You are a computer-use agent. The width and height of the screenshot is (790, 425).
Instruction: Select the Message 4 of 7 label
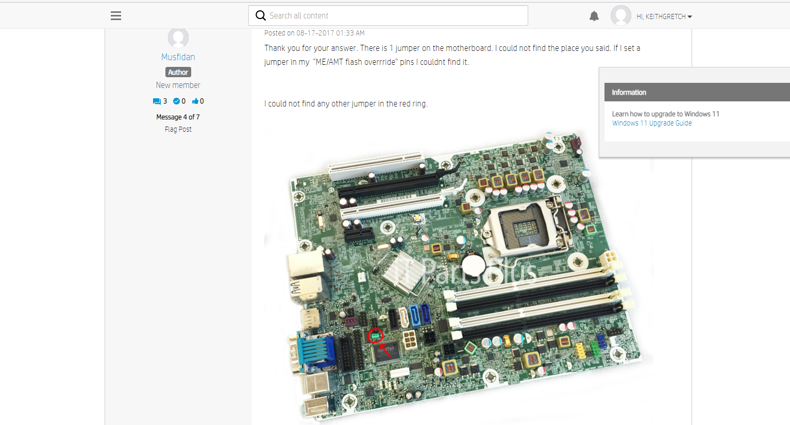click(178, 117)
